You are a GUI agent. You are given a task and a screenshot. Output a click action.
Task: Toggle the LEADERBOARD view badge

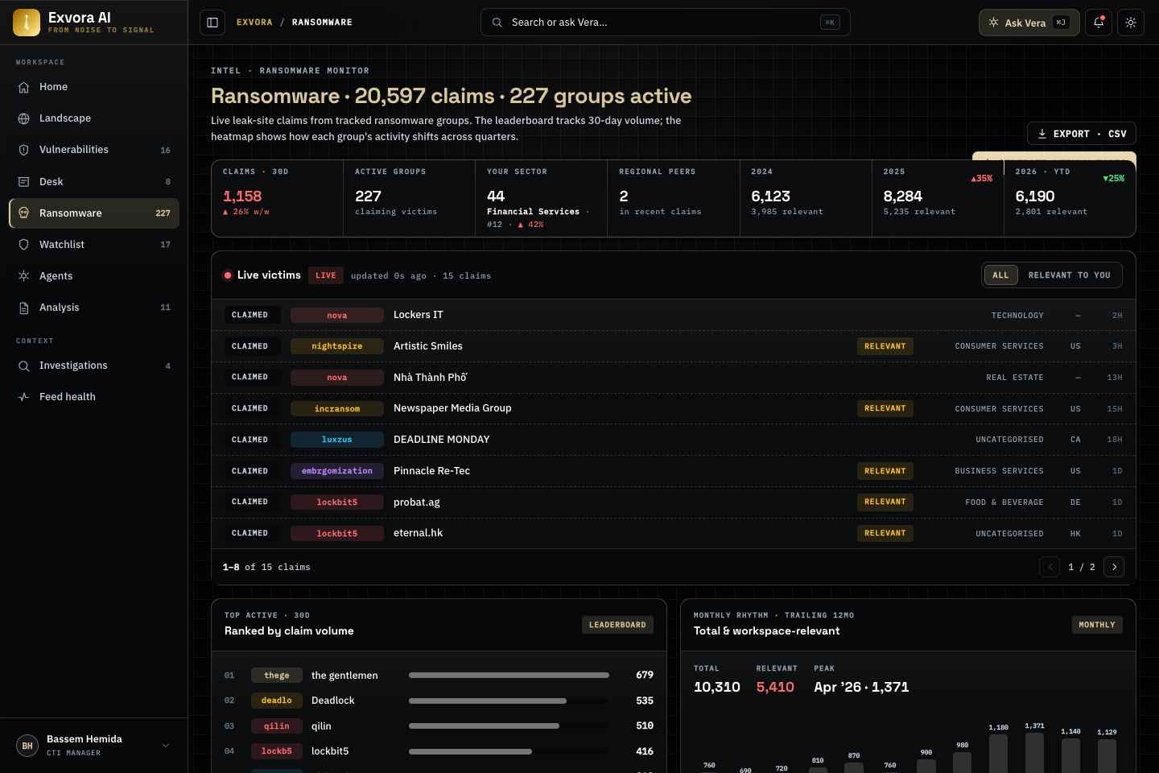tap(617, 625)
